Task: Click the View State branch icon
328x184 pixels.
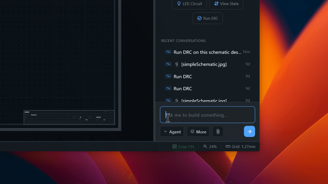Action: [217, 4]
